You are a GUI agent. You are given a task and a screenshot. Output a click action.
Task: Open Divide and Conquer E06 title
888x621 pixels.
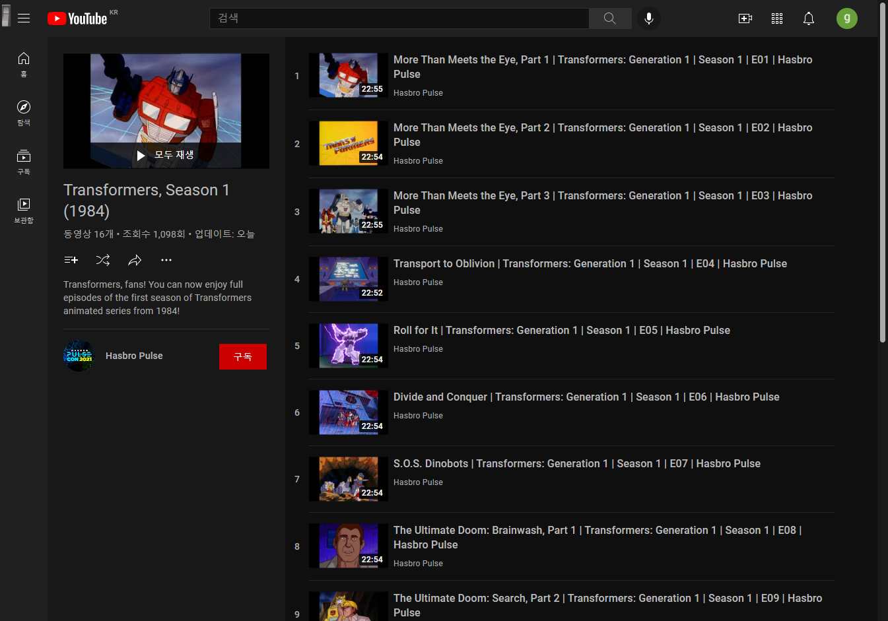[x=586, y=397]
